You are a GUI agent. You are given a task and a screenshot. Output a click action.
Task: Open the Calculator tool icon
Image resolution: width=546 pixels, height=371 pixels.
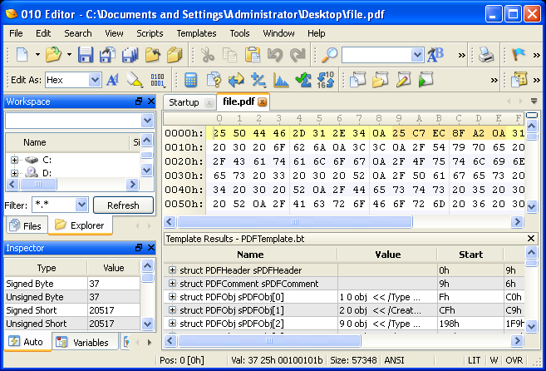click(x=190, y=80)
